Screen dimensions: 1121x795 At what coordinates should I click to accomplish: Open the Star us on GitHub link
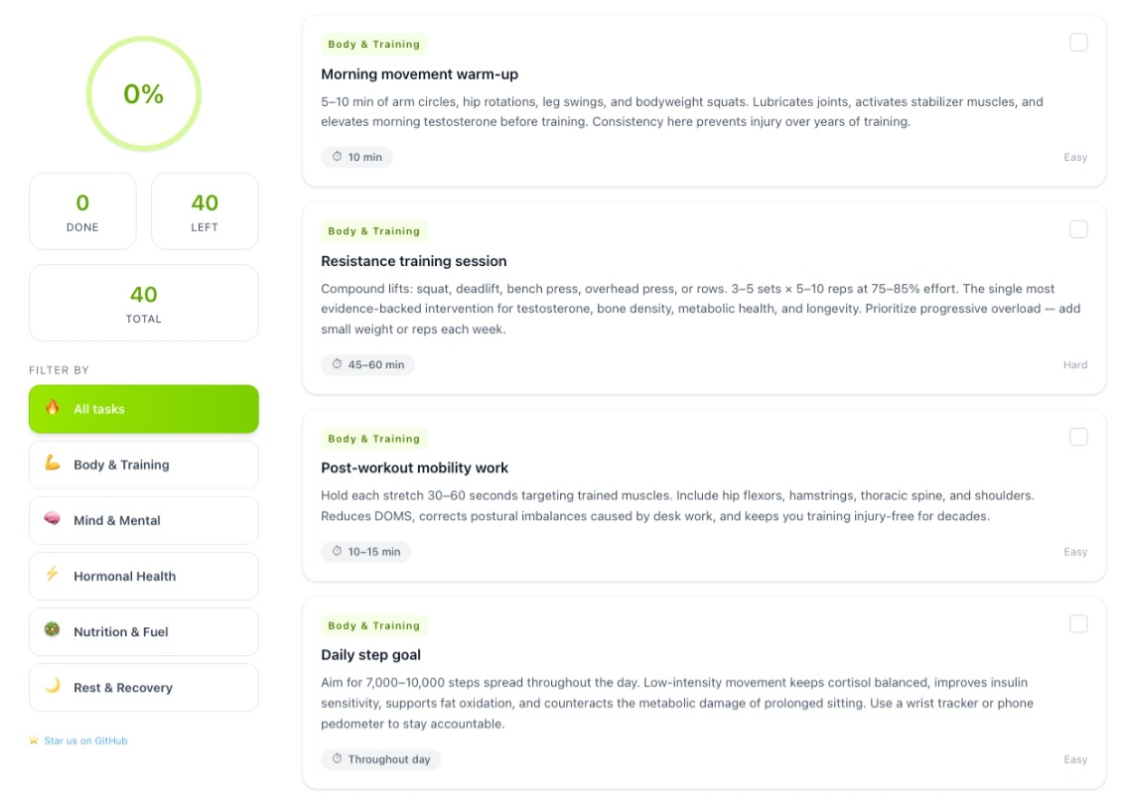coord(85,740)
